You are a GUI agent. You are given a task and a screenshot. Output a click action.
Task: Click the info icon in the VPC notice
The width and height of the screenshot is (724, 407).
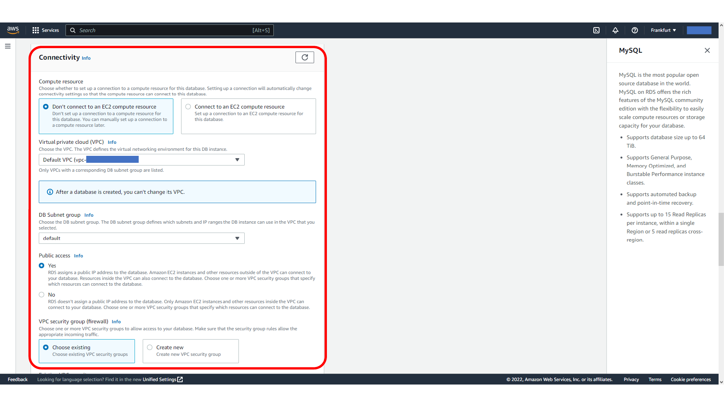50,192
